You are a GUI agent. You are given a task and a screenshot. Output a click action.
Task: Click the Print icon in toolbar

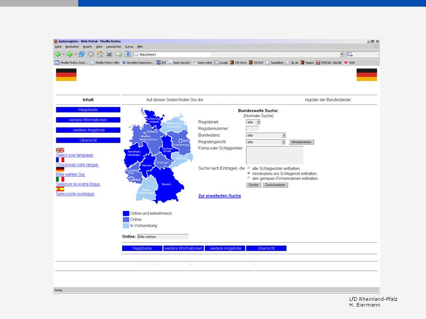[109, 54]
